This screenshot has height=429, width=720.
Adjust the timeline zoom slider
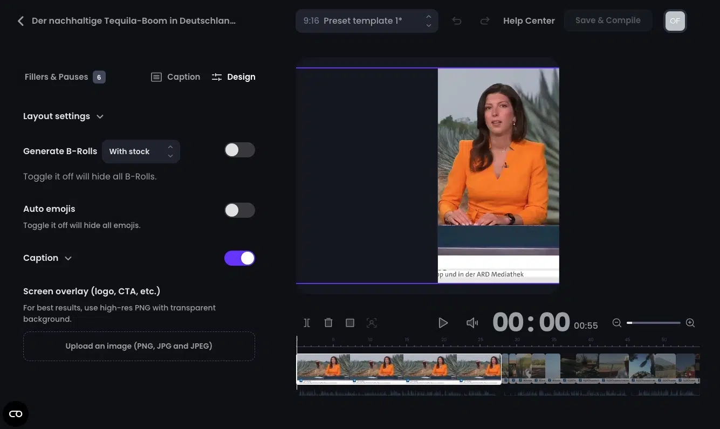(x=653, y=322)
